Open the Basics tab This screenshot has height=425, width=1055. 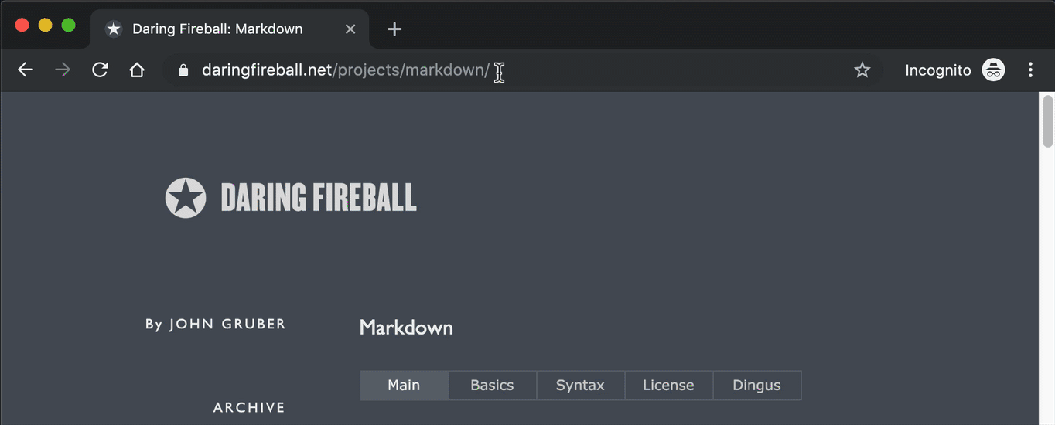point(492,386)
